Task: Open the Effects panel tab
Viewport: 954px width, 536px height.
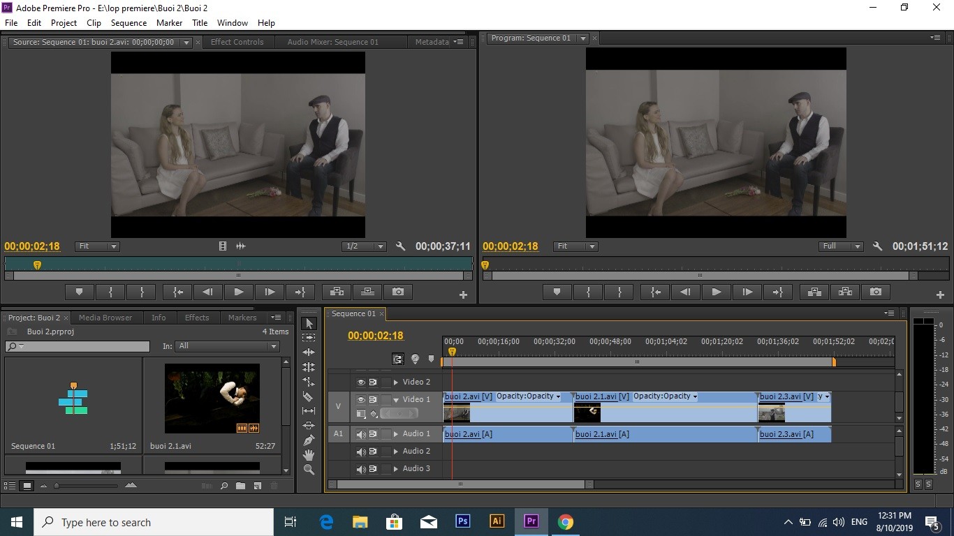Action: [x=197, y=318]
